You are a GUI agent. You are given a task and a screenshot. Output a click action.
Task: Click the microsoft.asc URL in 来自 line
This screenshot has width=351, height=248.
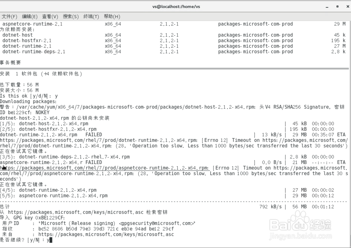[106, 234]
